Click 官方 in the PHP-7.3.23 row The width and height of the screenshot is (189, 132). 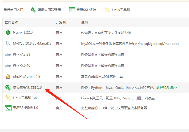(59, 55)
